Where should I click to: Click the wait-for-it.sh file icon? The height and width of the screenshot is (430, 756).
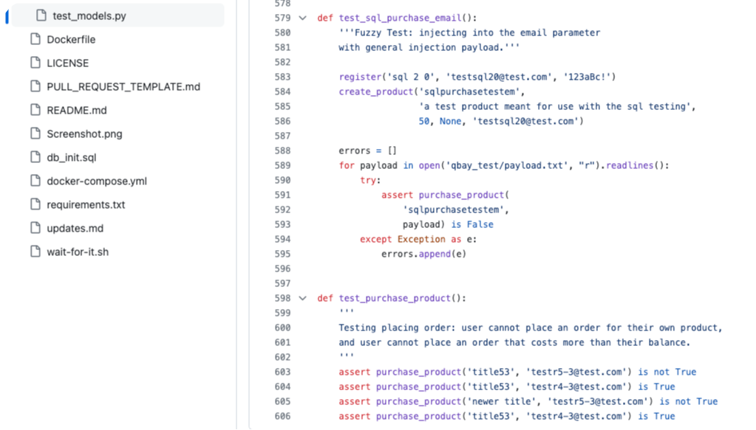pos(34,252)
